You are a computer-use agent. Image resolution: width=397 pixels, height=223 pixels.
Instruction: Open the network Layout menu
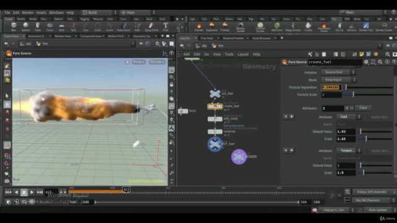tap(243, 55)
